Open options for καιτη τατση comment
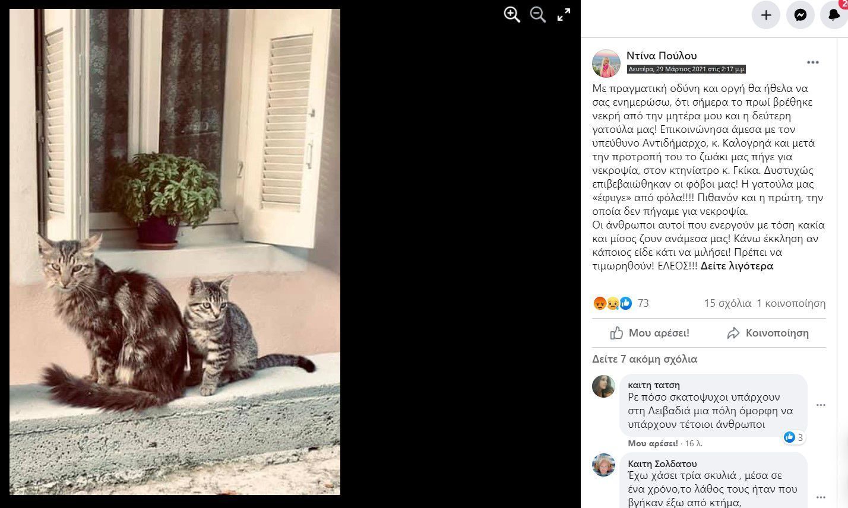The image size is (848, 508). (x=821, y=405)
